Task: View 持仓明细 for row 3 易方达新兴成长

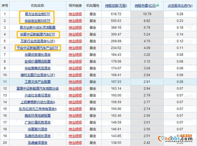Action: [75, 27]
